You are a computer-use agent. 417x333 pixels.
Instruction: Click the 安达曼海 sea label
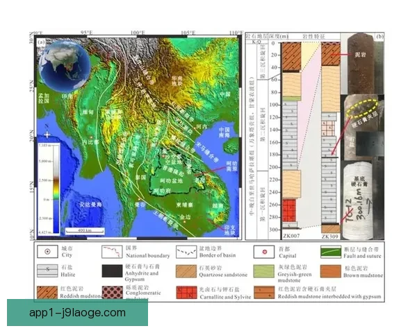(90, 205)
